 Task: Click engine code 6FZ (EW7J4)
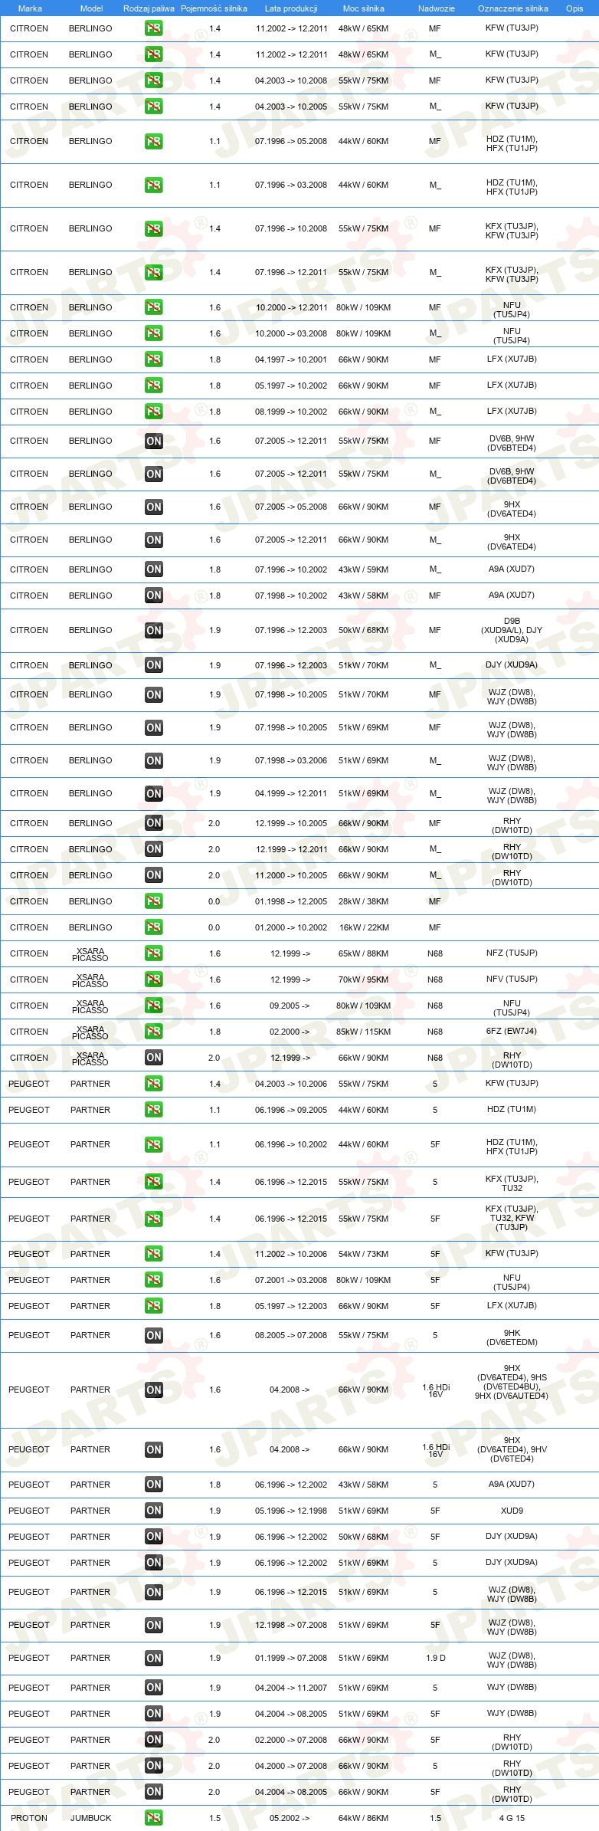click(x=512, y=1031)
